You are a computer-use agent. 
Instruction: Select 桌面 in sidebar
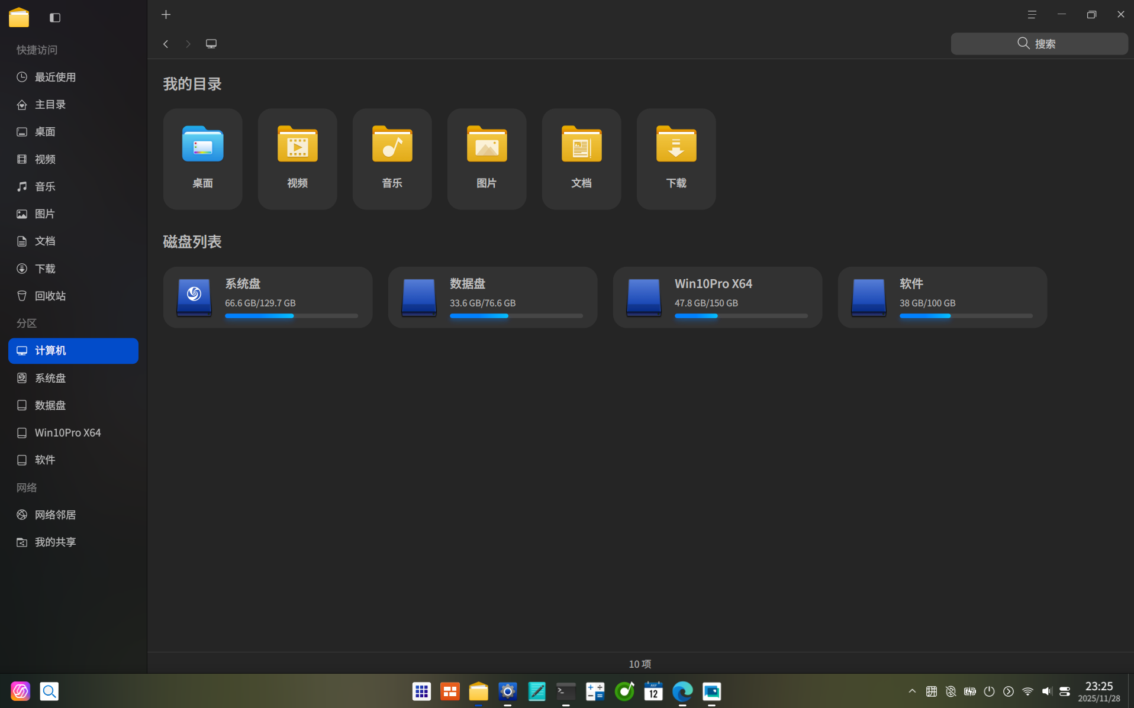[x=73, y=132]
